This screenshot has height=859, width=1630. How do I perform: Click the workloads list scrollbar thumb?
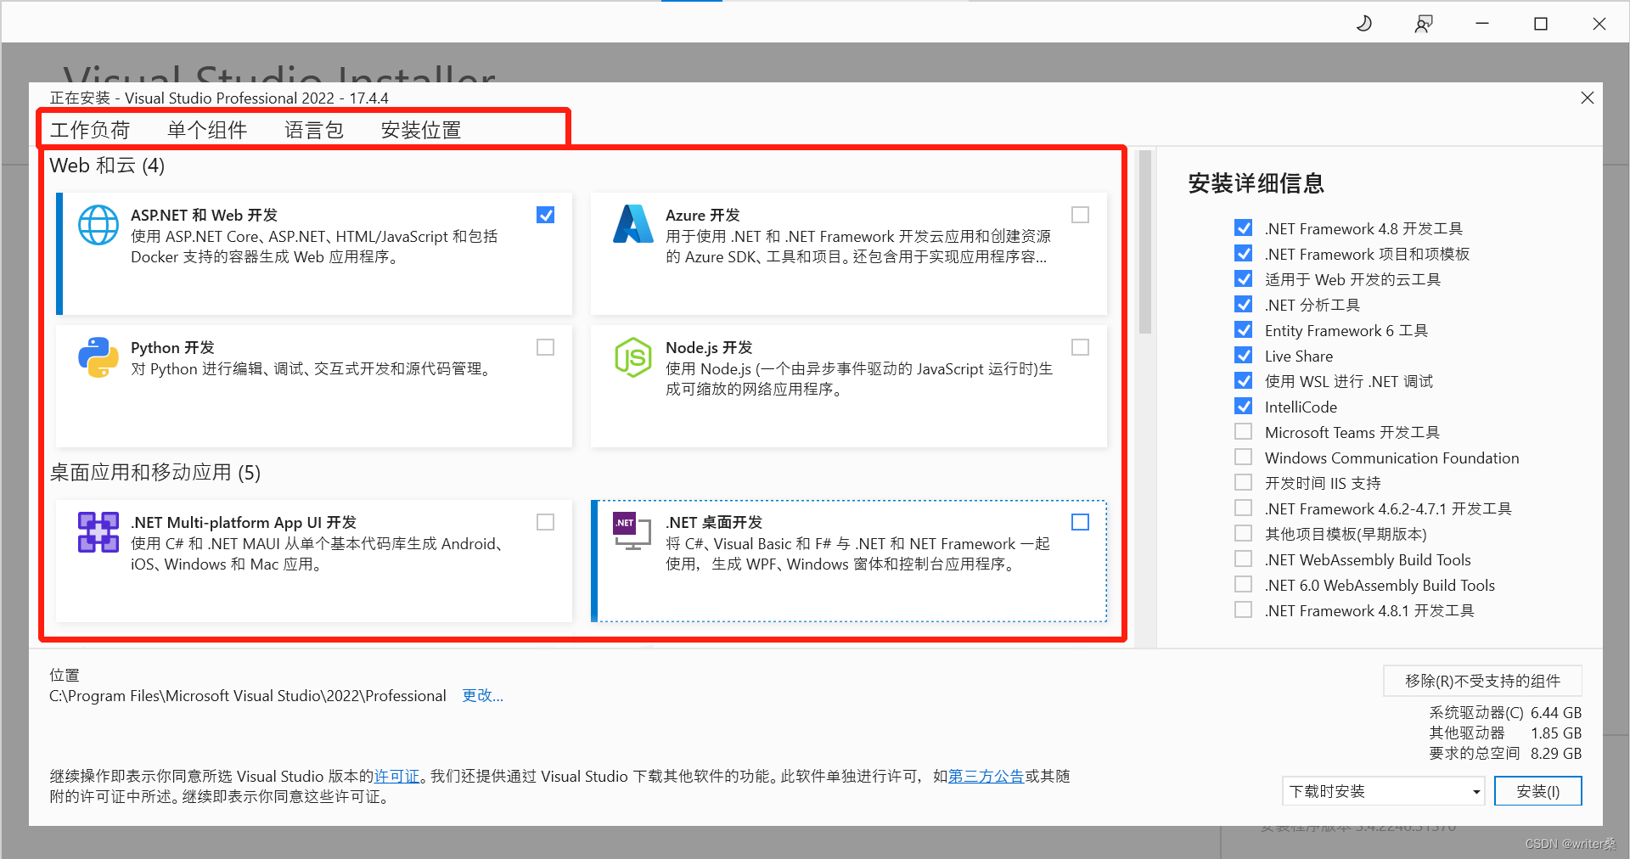1145,242
